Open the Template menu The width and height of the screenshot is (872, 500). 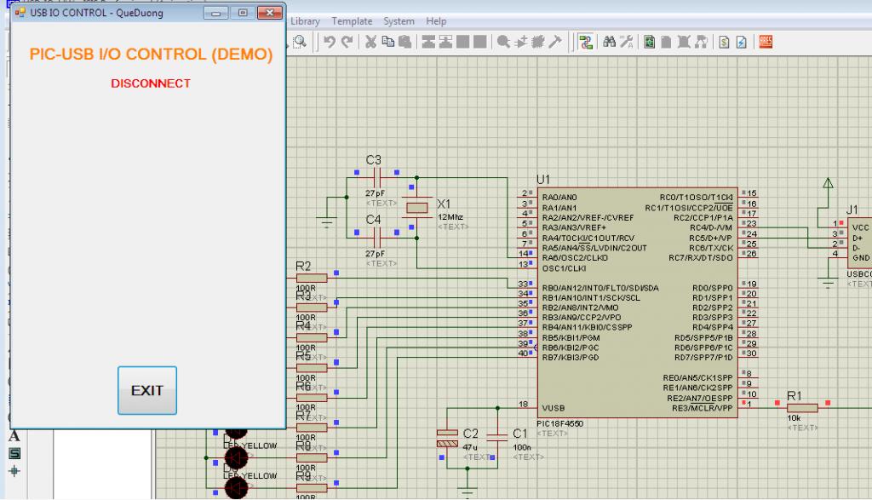[352, 21]
